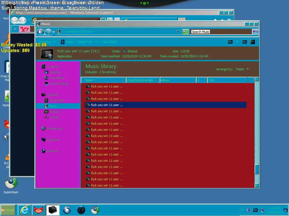Image resolution: width=289 pixels, height=216 pixels.
Task: Expand the Arrange by Folder dropdown
Action: [242, 69]
